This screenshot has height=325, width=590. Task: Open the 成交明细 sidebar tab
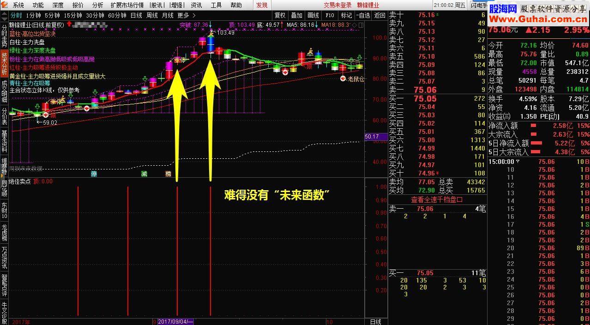click(4, 91)
